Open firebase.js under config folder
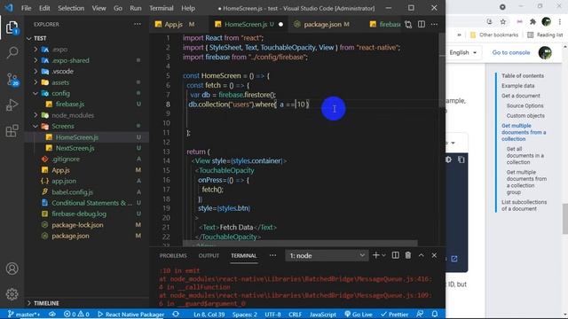The image size is (568, 319). click(69, 105)
